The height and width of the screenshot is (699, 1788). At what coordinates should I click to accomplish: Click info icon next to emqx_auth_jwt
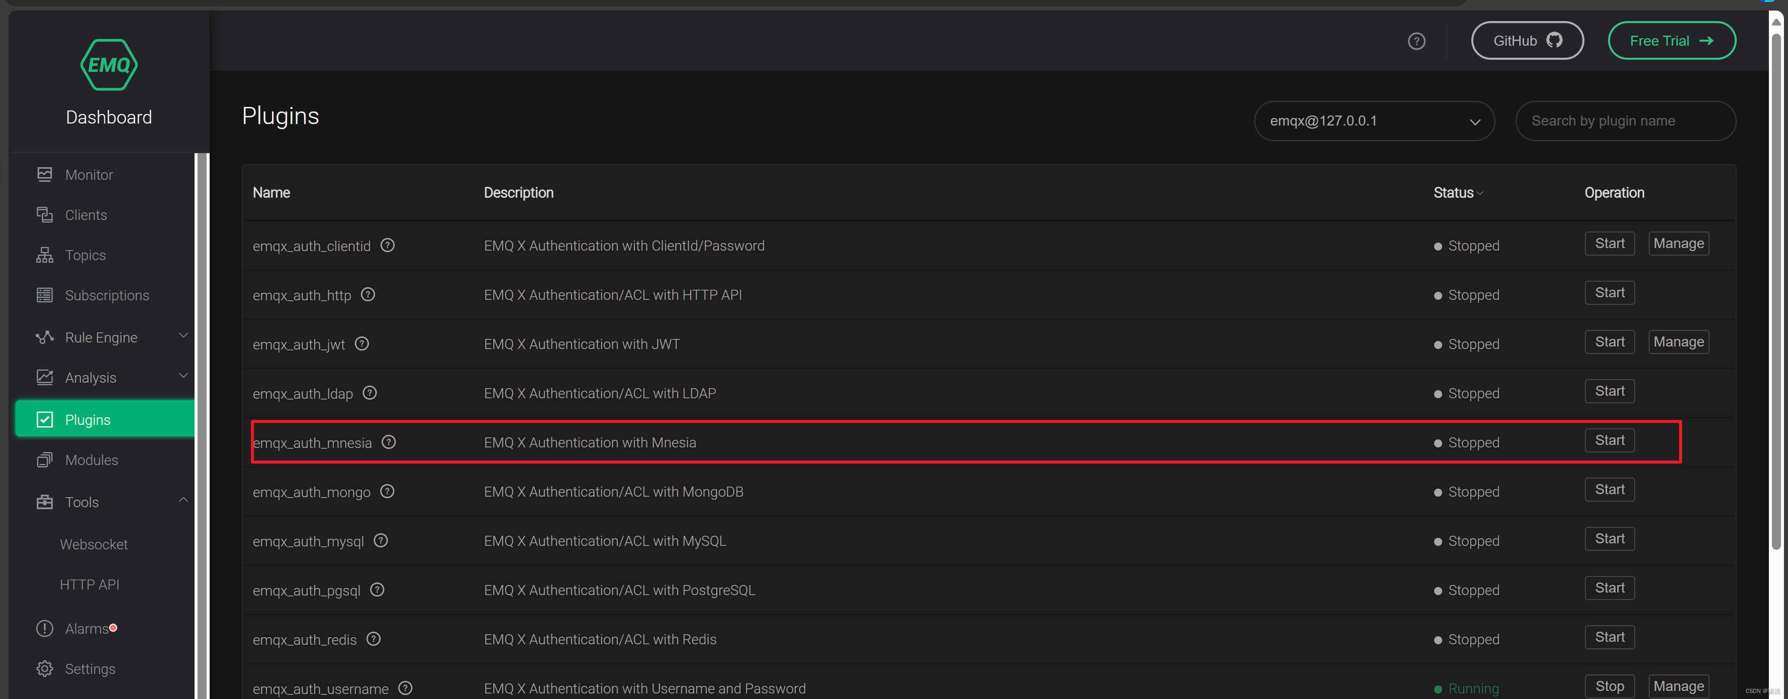[x=361, y=344]
